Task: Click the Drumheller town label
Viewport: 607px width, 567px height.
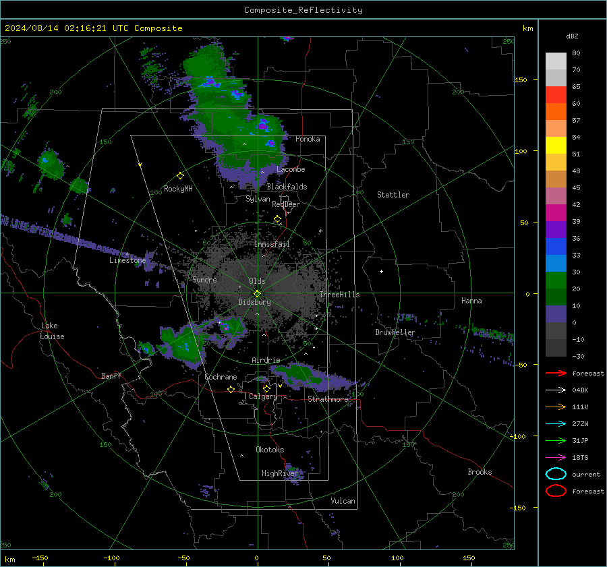Action: click(x=395, y=332)
